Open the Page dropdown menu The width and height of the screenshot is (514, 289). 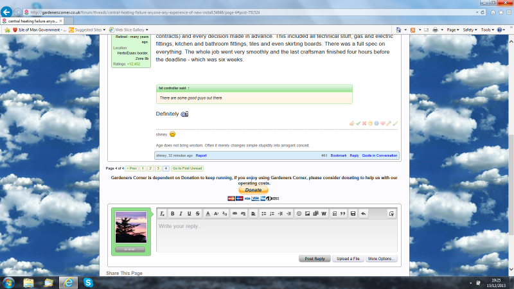click(x=453, y=30)
